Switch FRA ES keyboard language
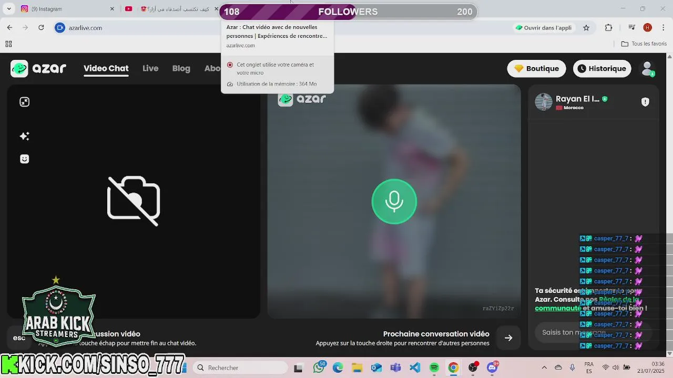 pos(589,367)
